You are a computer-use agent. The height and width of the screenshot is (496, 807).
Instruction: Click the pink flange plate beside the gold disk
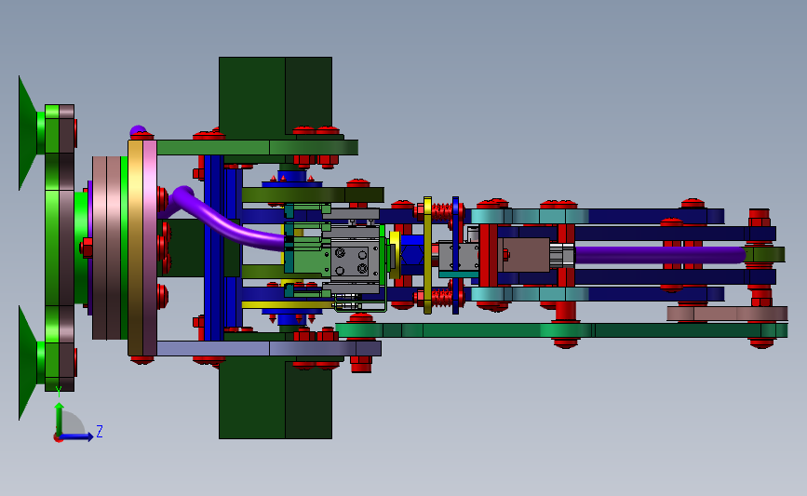(150, 248)
